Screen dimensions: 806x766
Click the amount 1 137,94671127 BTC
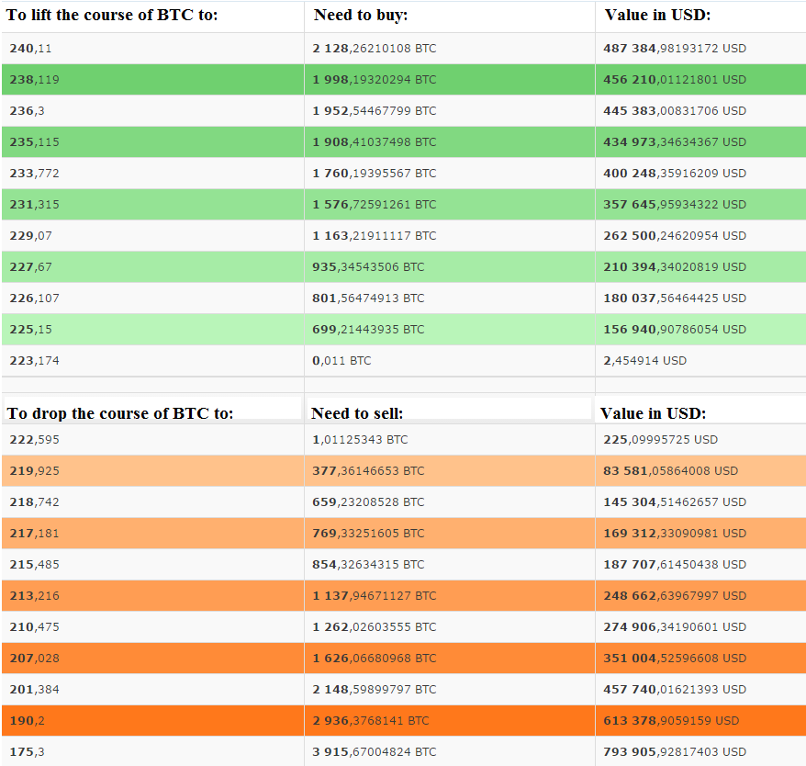(x=375, y=596)
